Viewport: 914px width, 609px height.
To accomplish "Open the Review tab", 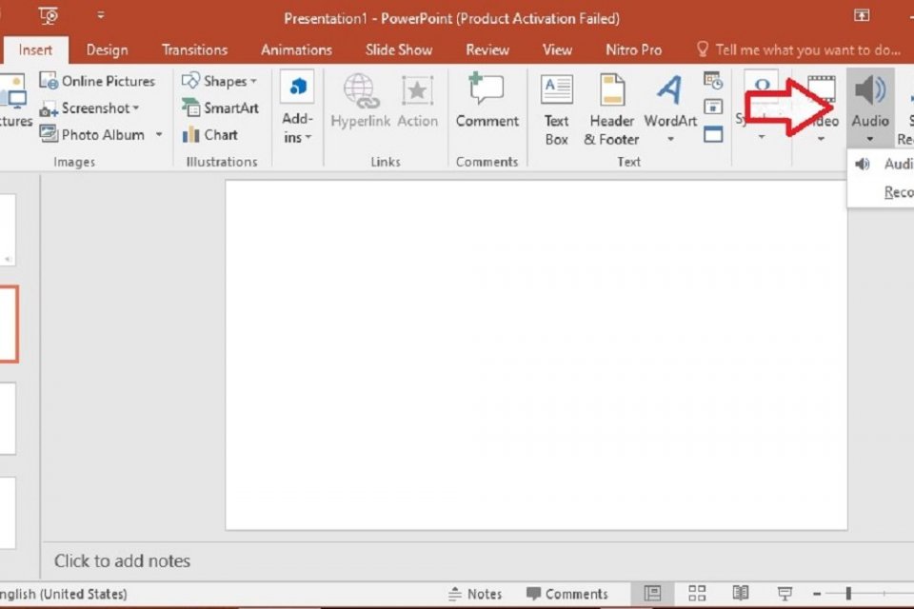I will tap(487, 50).
